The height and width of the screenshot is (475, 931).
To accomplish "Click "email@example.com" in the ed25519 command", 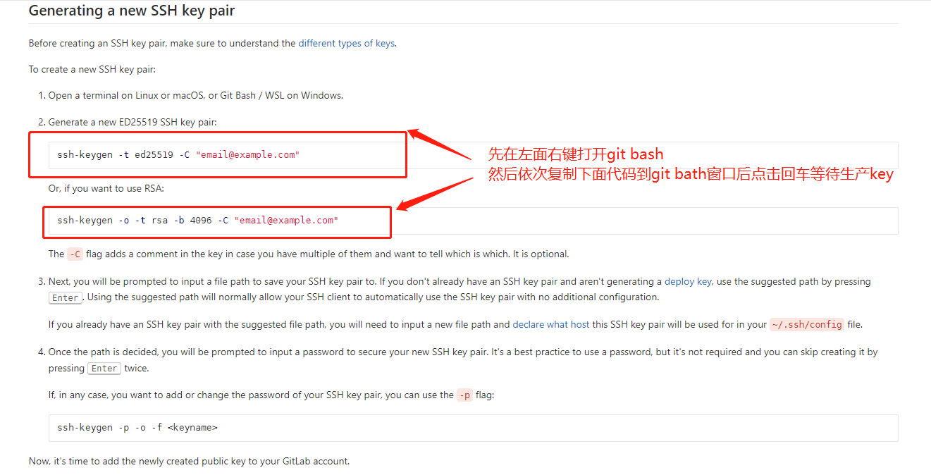I will 247,155.
